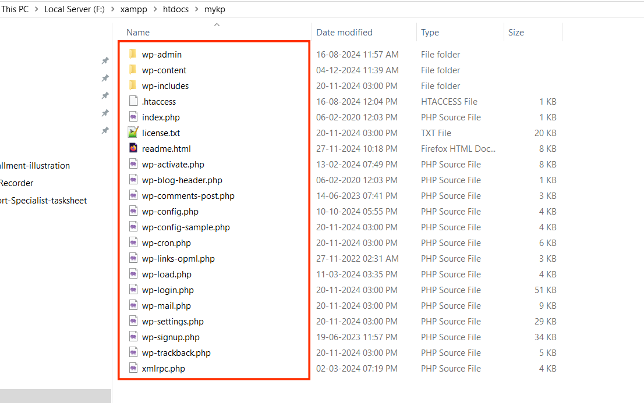Click mykp in the address path
Viewport: 644px width, 403px height.
click(x=215, y=9)
